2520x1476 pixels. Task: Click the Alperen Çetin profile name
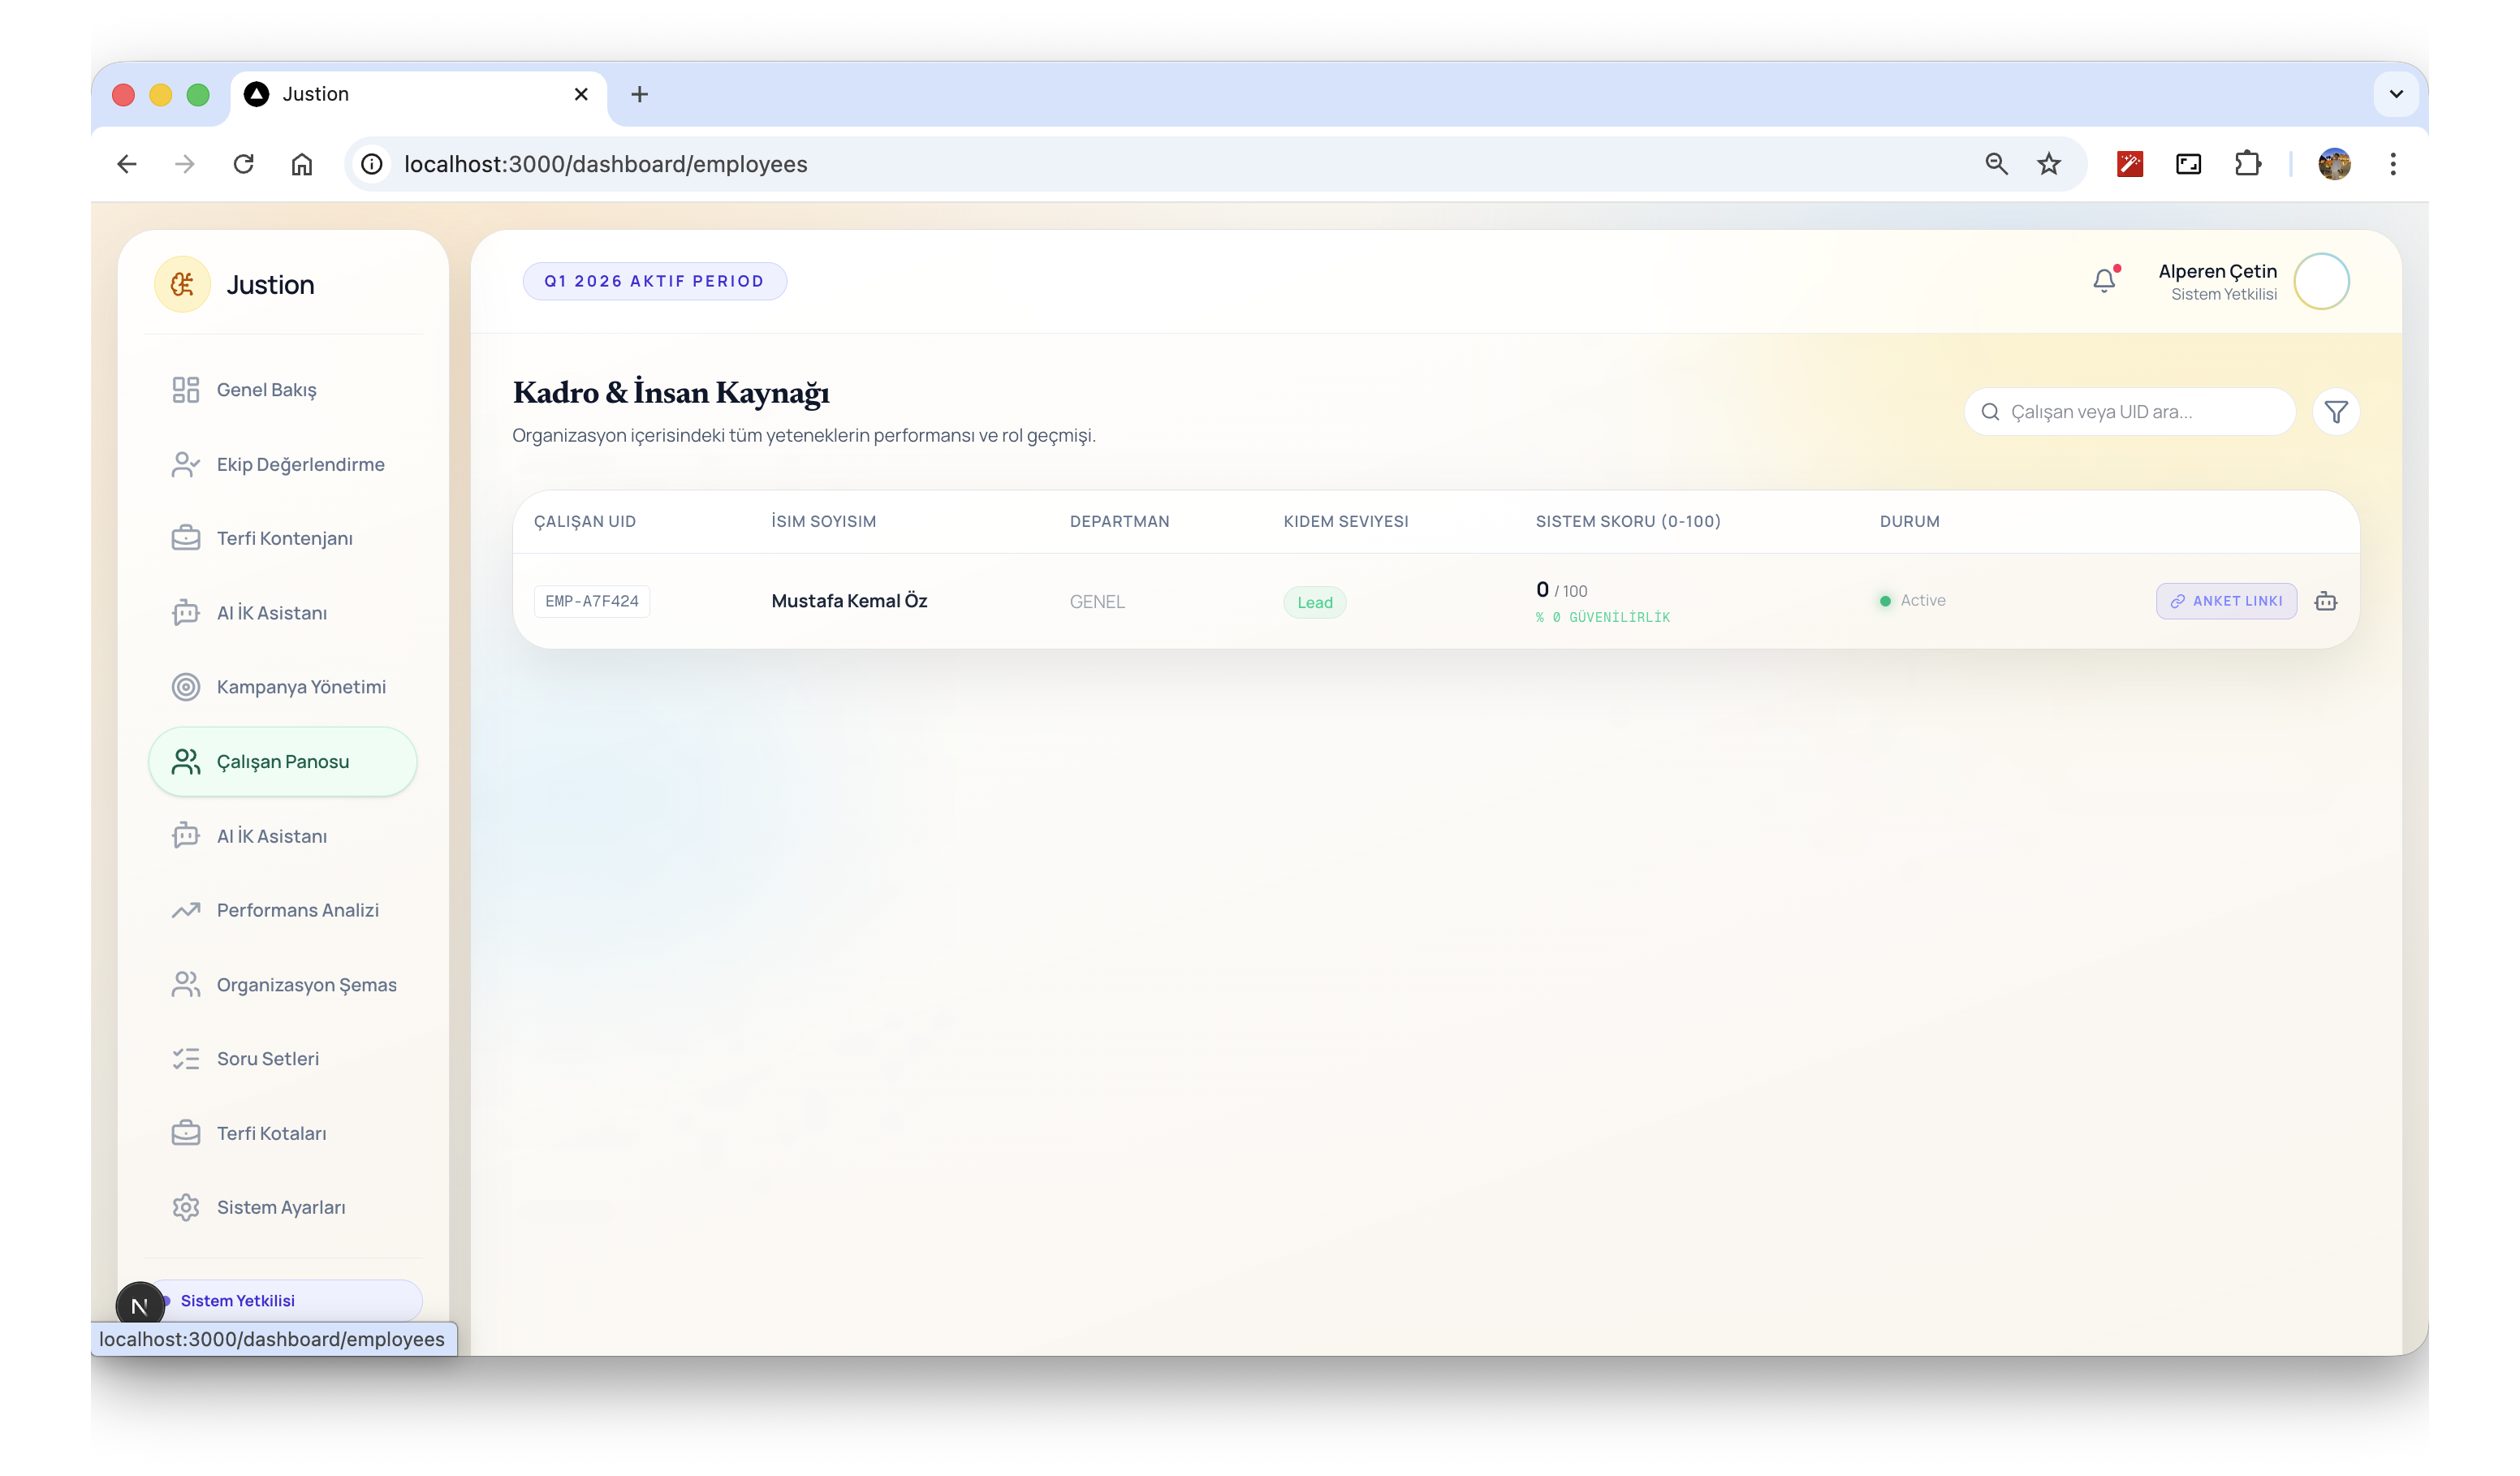[2218, 271]
